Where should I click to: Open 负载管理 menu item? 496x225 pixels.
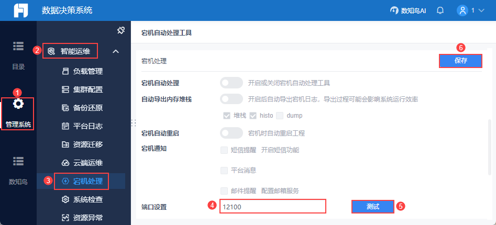pos(87,71)
